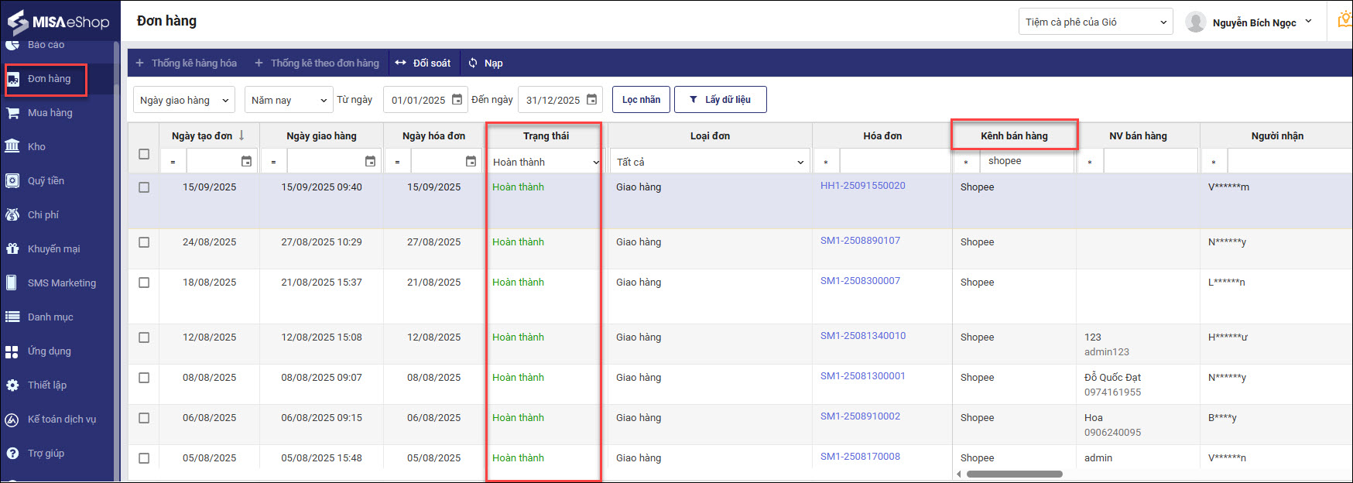The image size is (1353, 483).
Task: Expand the Ngày giao hàng dropdown
Action: click(184, 100)
